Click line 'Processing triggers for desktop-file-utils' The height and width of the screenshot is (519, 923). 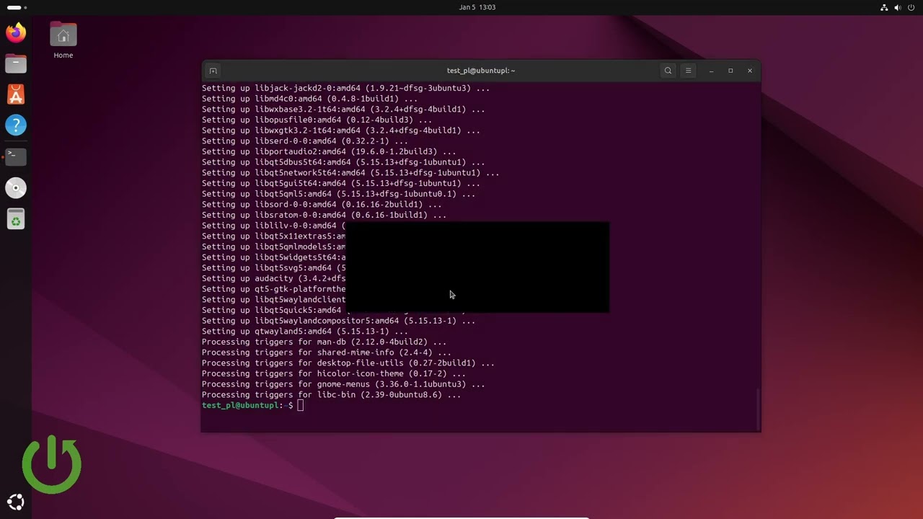[348, 363]
